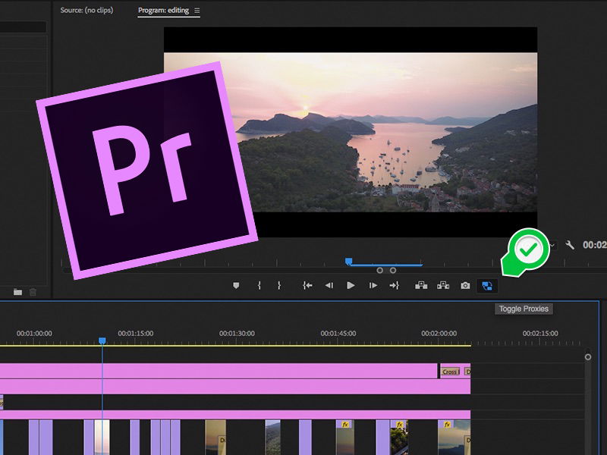Click the left zoom handle under the monitor scrubber

click(x=380, y=271)
